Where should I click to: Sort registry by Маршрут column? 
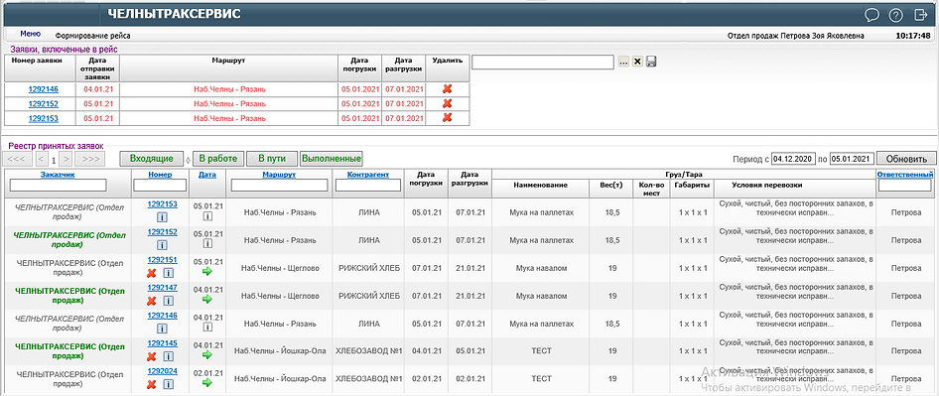tap(279, 175)
